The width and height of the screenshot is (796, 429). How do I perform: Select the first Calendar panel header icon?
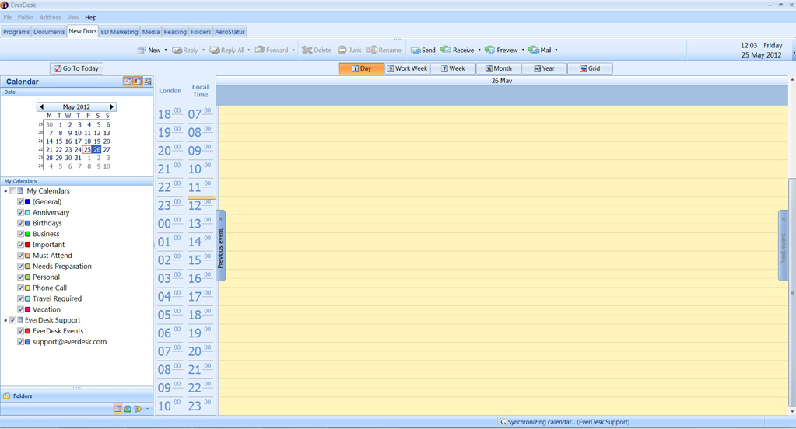(128, 81)
